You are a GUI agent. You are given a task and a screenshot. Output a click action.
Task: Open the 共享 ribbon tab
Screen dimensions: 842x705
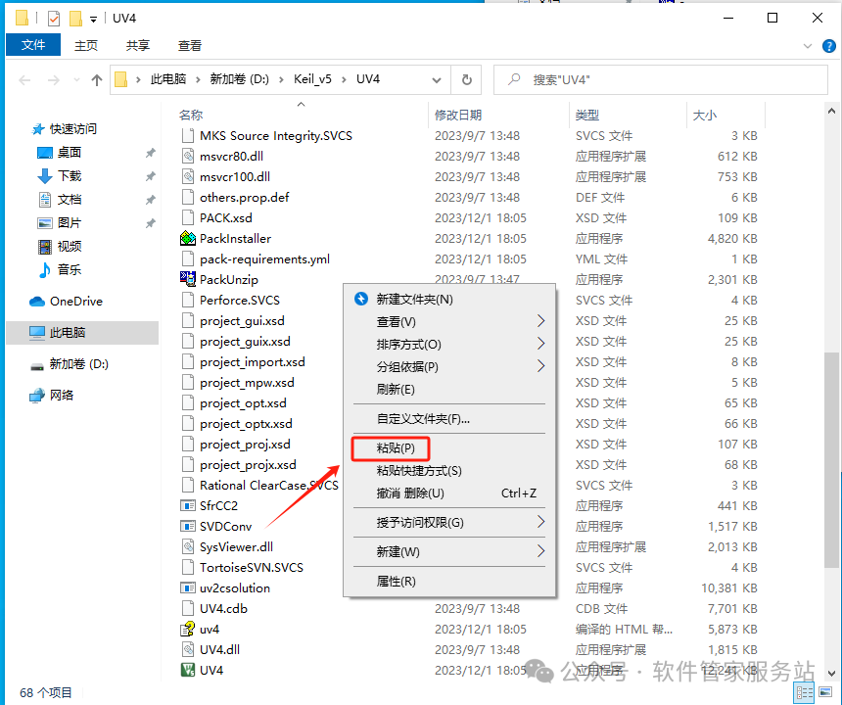[138, 46]
